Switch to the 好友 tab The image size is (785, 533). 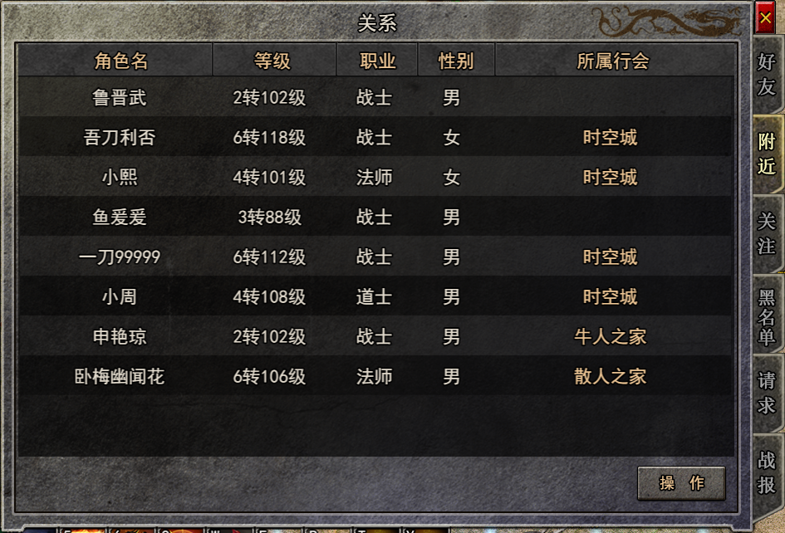(767, 74)
